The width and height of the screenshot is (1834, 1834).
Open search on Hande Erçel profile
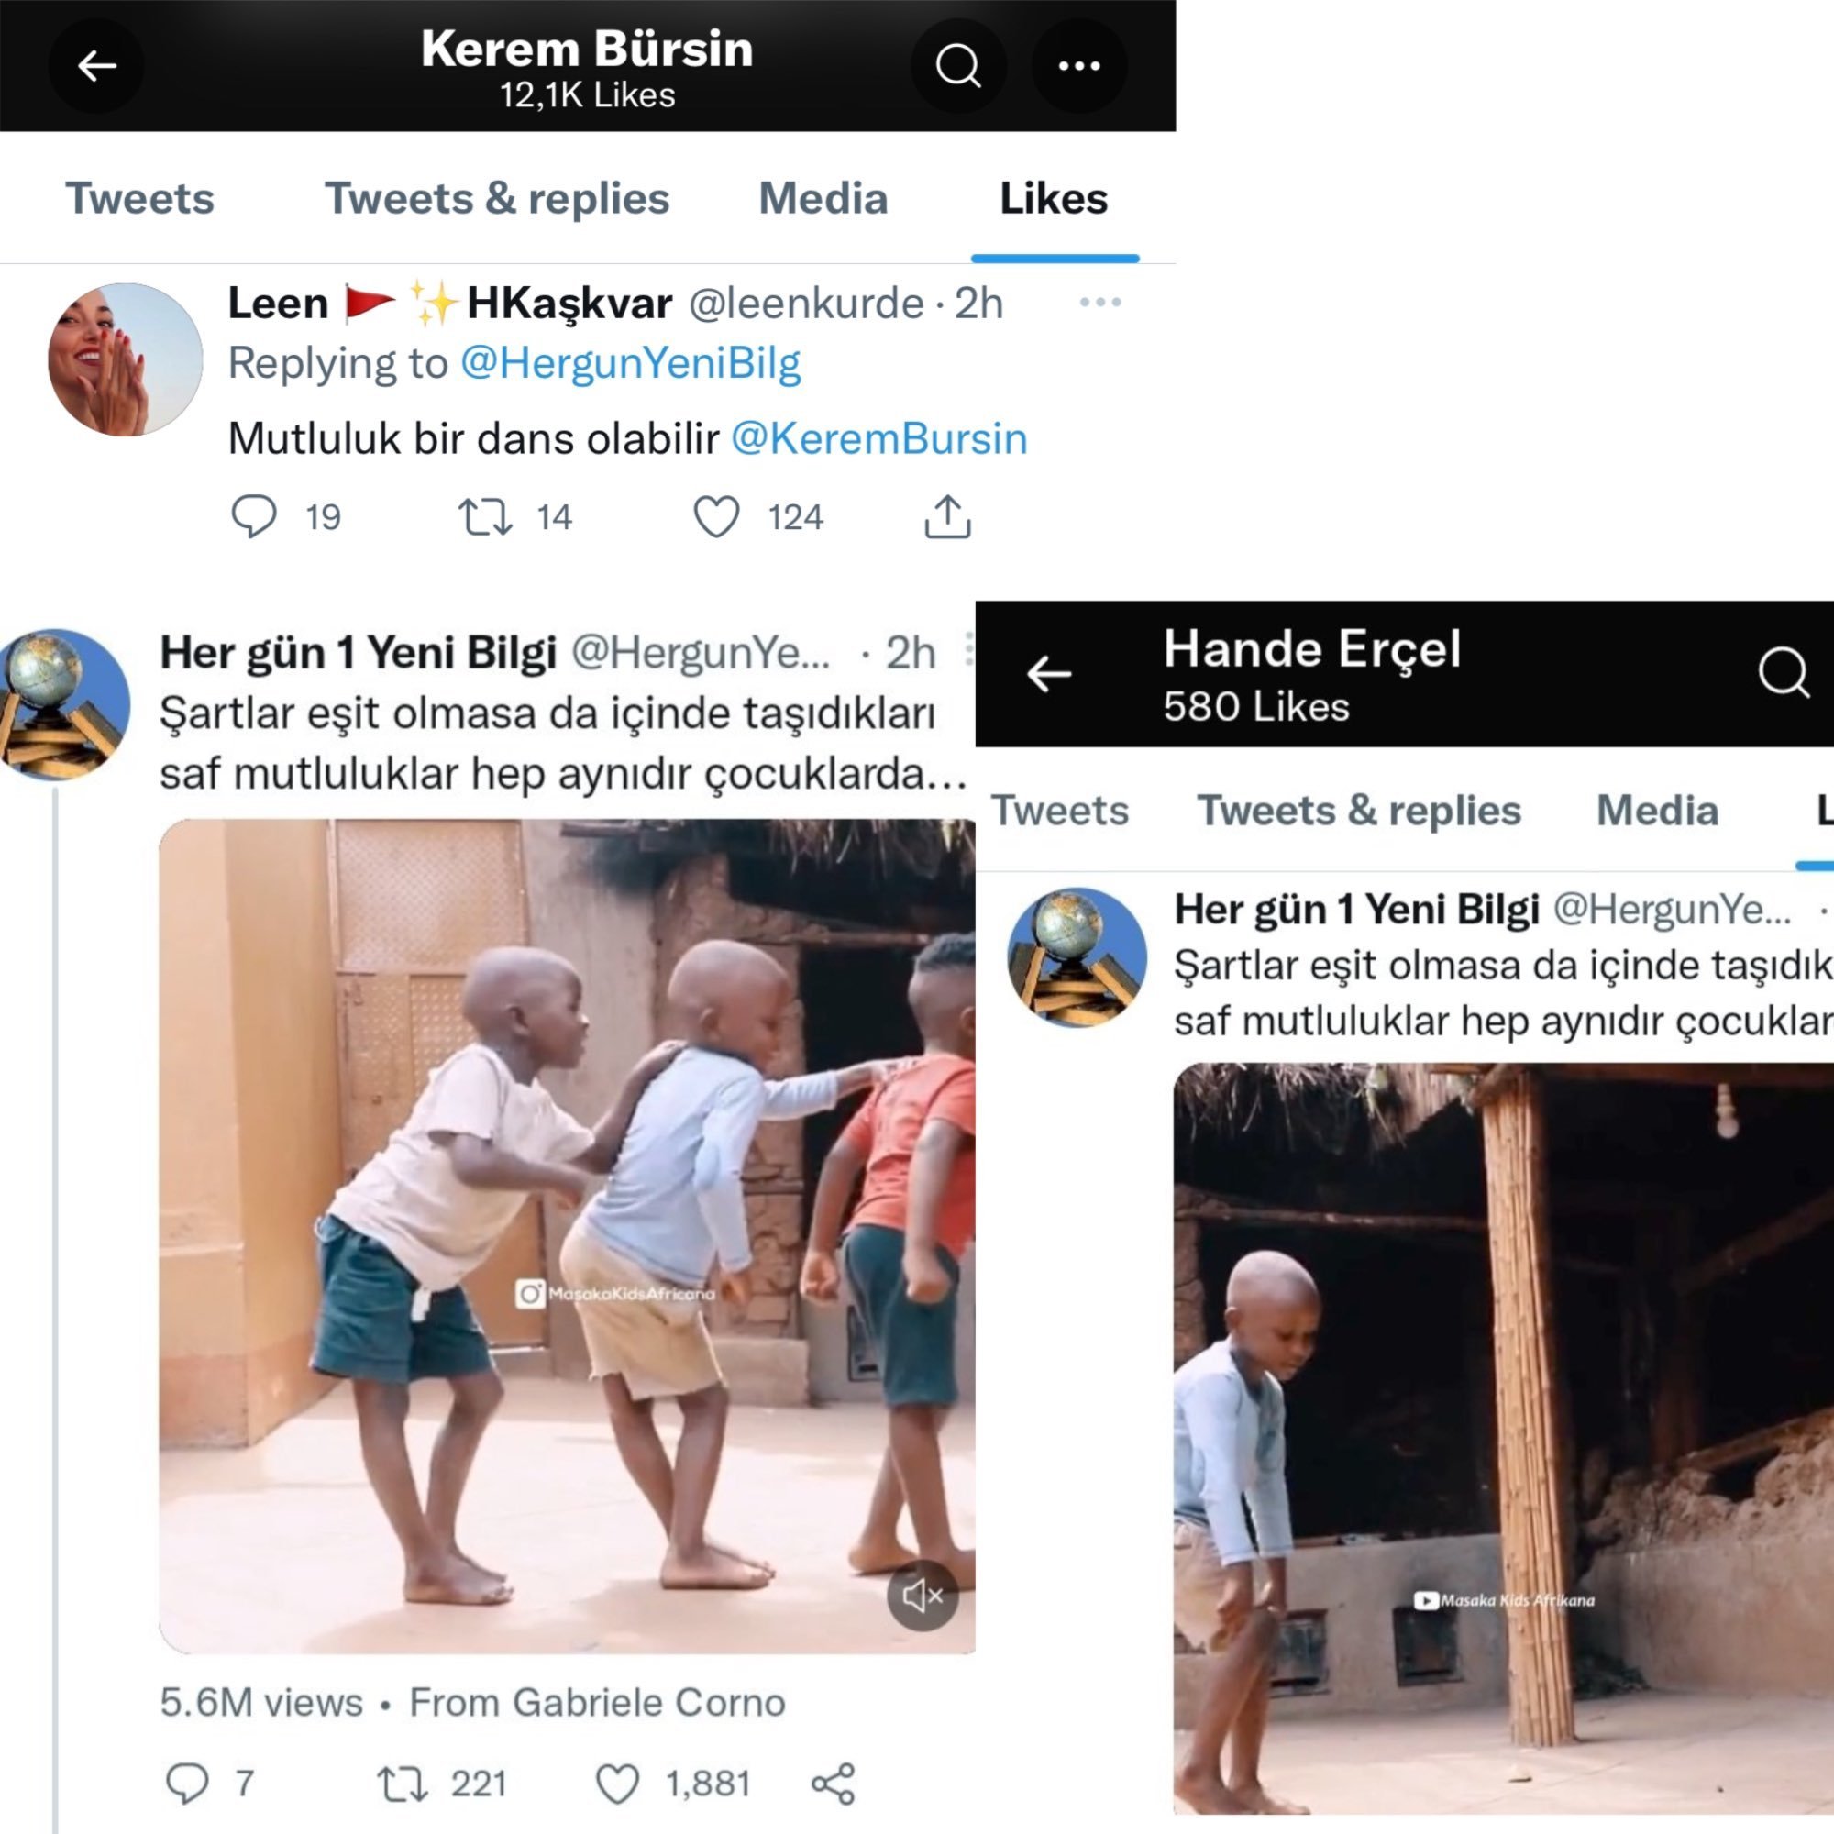tap(1784, 673)
